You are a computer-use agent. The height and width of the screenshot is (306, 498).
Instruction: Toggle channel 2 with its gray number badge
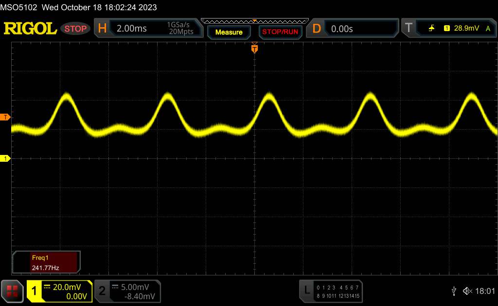click(102, 291)
